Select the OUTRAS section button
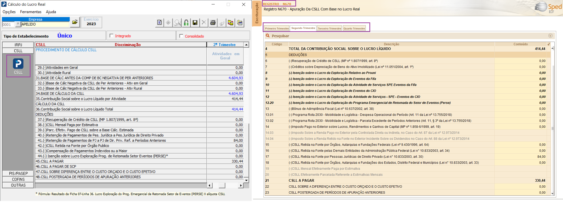This screenshot has height=202, width=563. [18, 185]
